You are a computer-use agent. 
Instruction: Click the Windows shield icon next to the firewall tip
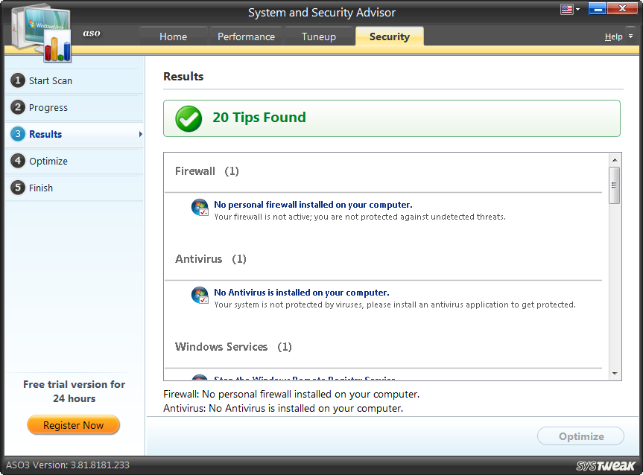(200, 208)
